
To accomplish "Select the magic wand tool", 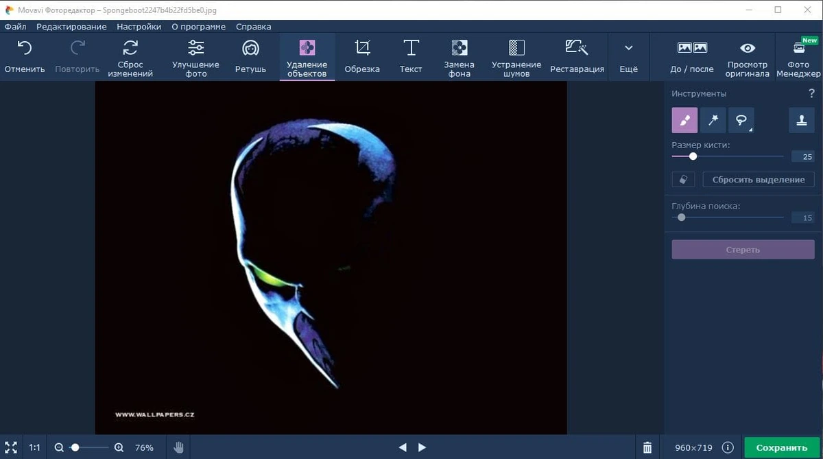I will tap(713, 120).
